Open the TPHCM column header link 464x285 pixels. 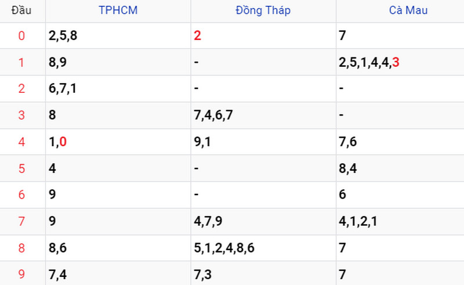pos(118,10)
